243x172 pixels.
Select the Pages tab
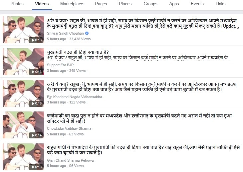click(x=101, y=4)
